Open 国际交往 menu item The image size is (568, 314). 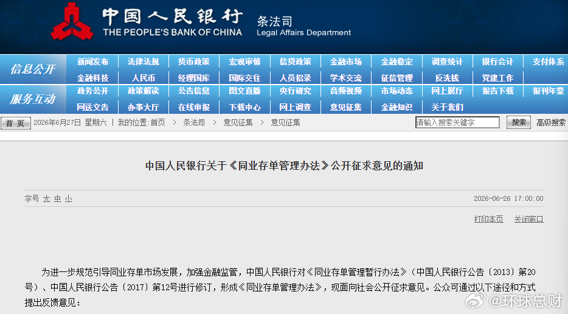(244, 78)
